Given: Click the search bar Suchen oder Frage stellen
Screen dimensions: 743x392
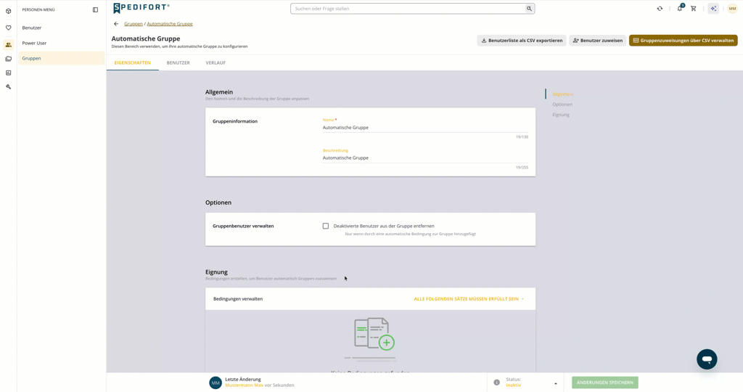Looking at the screenshot, I should [408, 9].
